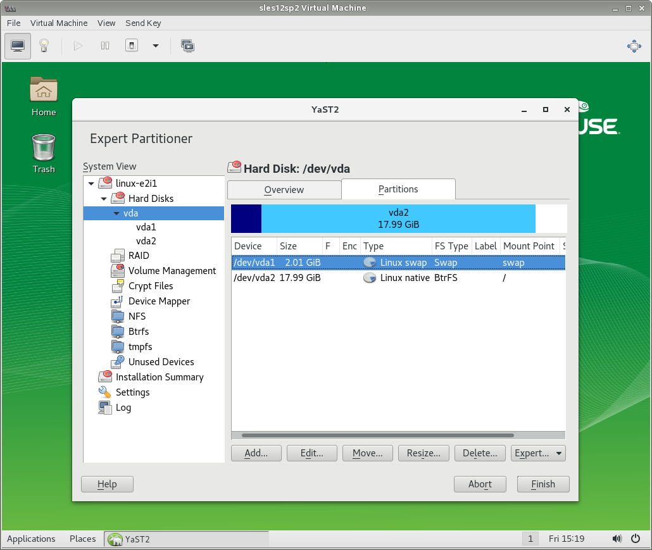652x550 pixels.
Task: Open the Home folder desktop icon
Action: pos(44,96)
